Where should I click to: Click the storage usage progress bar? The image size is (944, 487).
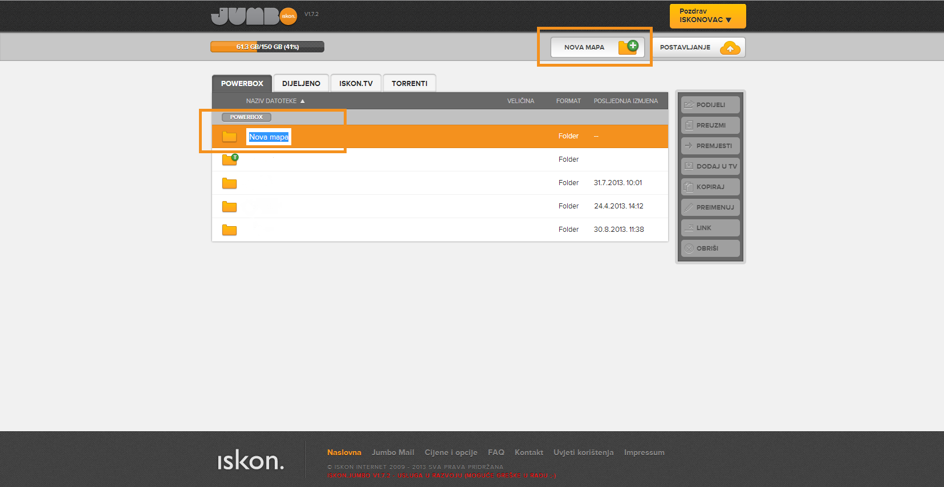(x=267, y=47)
